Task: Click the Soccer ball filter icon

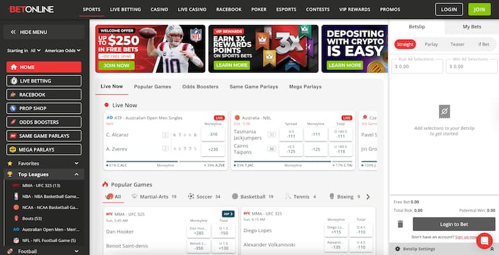Action: pyautogui.click(x=191, y=196)
